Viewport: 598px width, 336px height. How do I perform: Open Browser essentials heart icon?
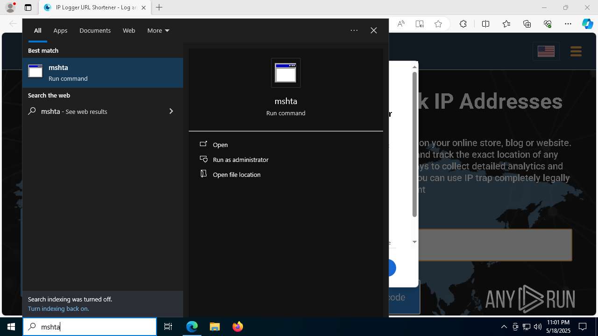(548, 24)
